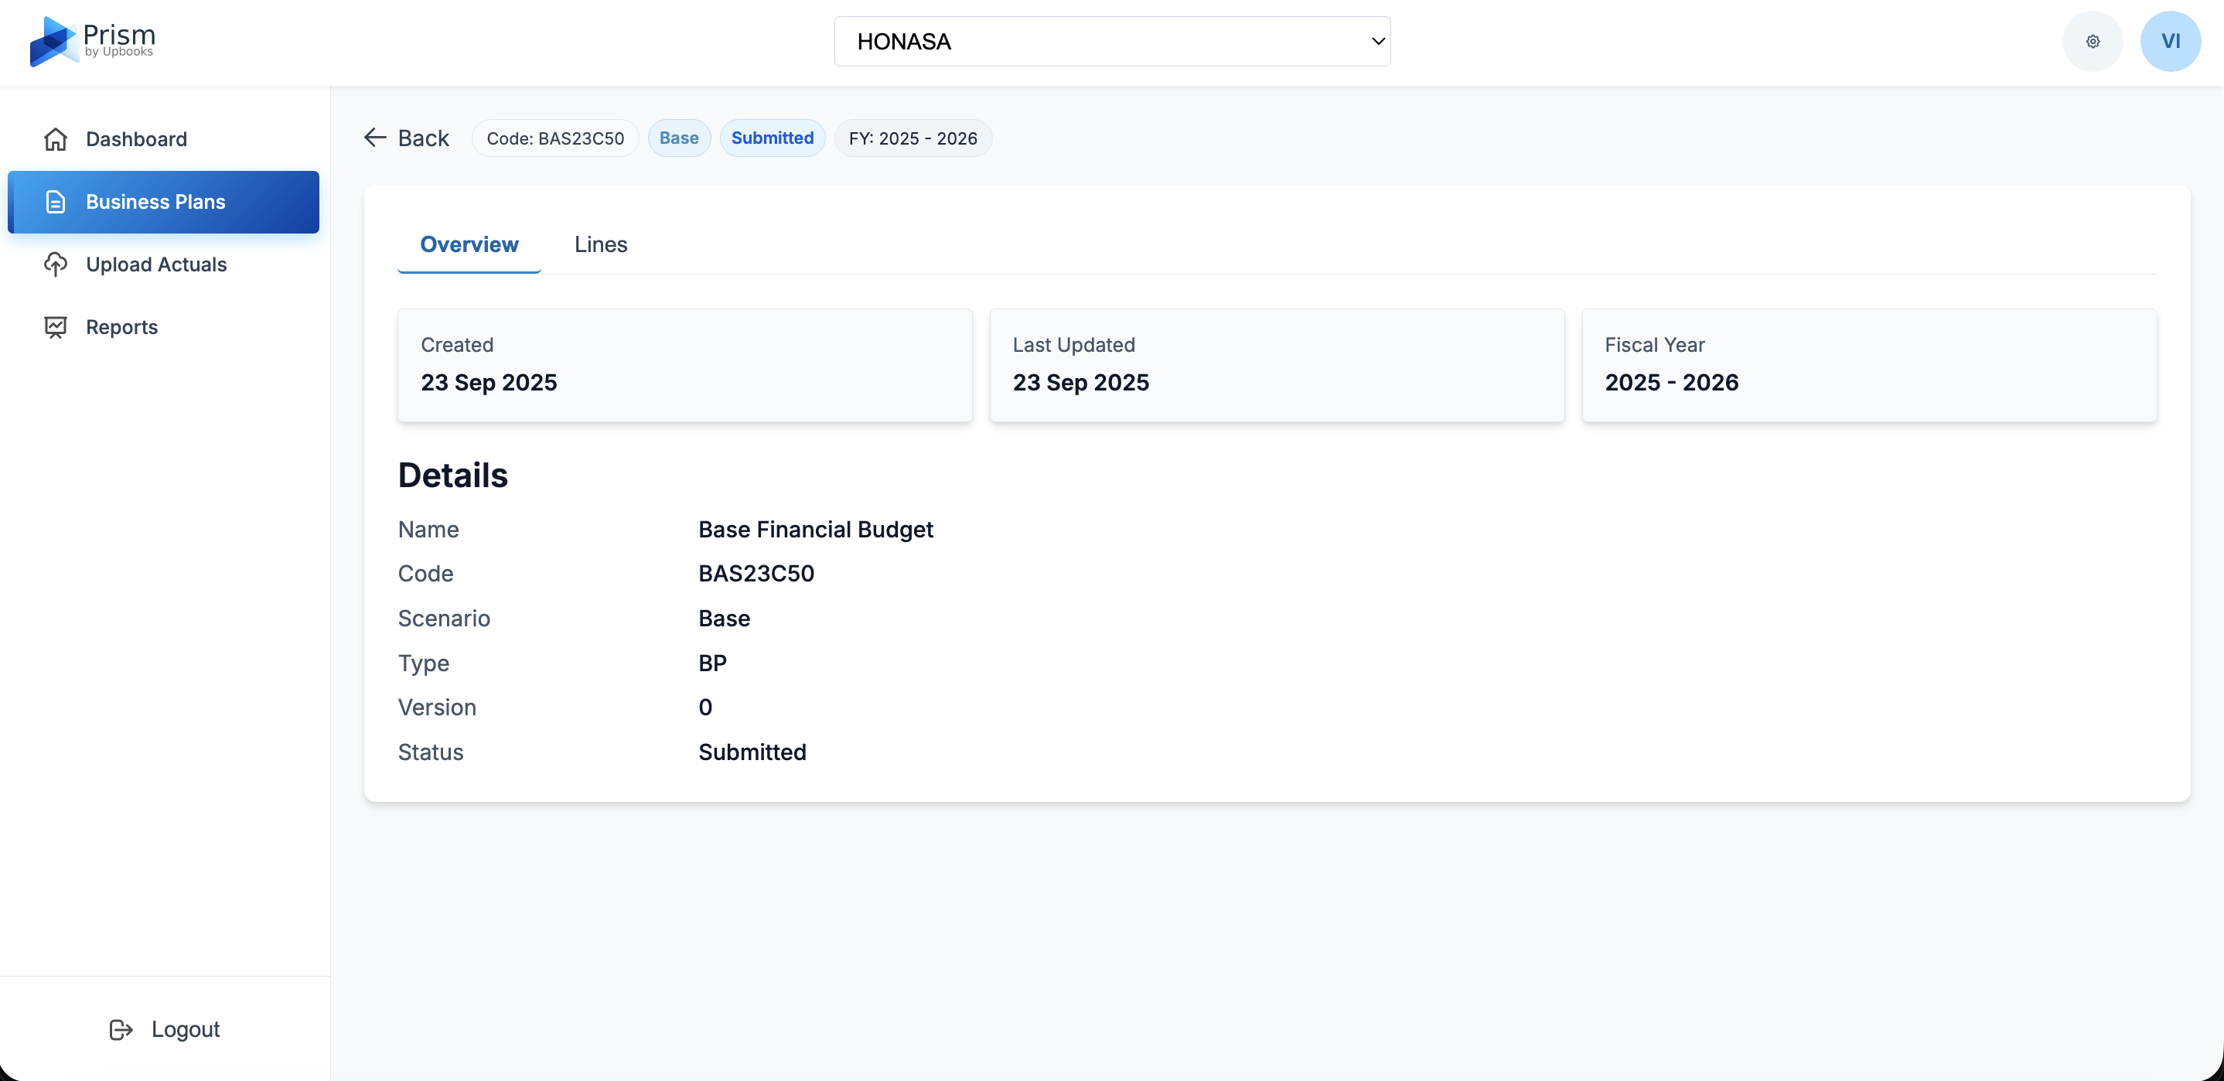
Task: Click the Business Plans document icon
Action: click(55, 202)
